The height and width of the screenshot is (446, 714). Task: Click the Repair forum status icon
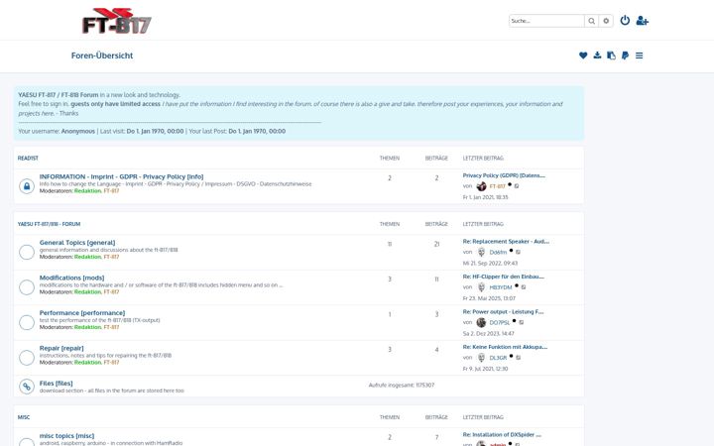click(27, 357)
